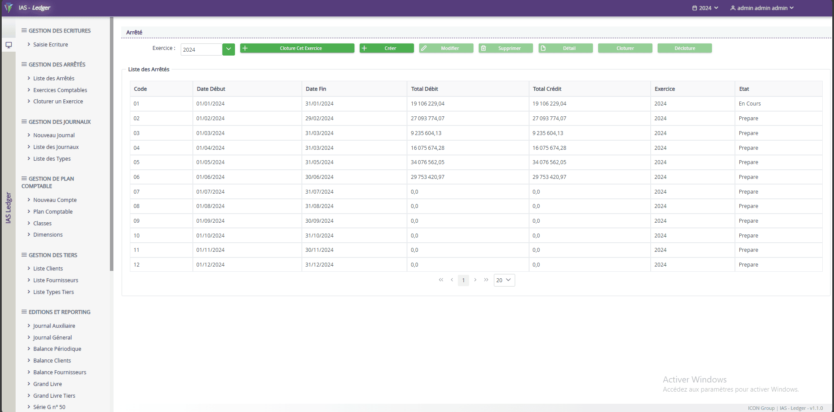Click the hamburger icon beside GESTION DES JOURNAUX
The height and width of the screenshot is (412, 834).
point(24,122)
